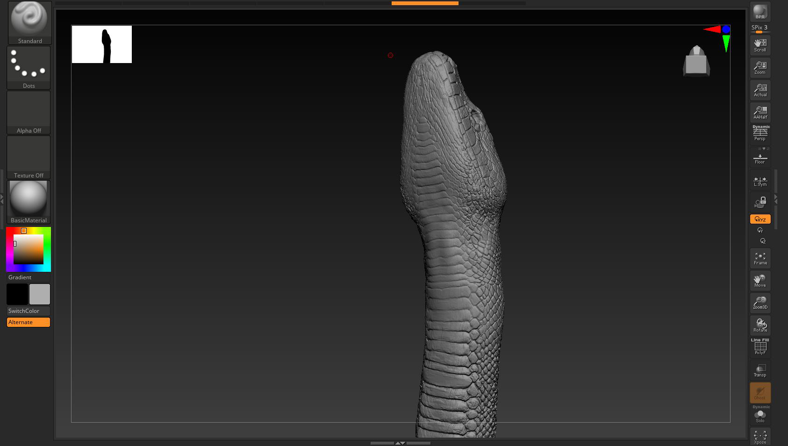The width and height of the screenshot is (788, 446).
Task: Toggle dynamic perspective with the Persp button
Action: click(760, 133)
